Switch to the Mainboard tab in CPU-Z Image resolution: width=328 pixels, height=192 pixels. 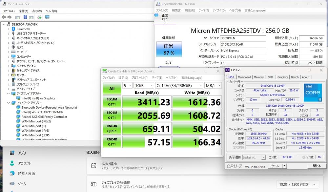(x=244, y=77)
